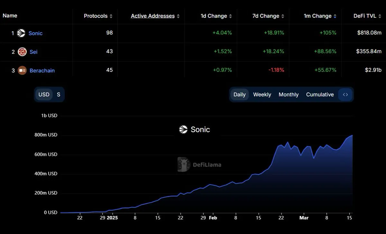Sort by 7d Change column arrows

[x=283, y=16]
